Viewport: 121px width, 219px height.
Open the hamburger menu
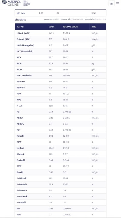[118, 3]
